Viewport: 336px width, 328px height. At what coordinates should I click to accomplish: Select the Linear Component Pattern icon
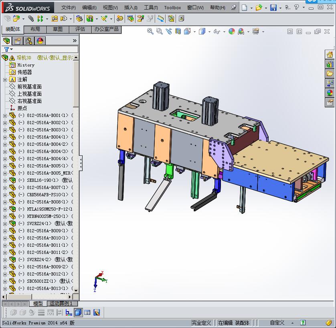[x=40, y=19]
